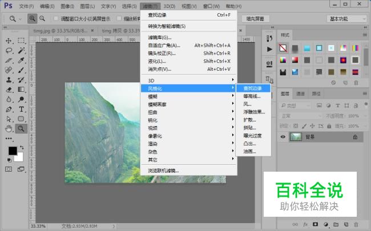This screenshot has width=371, height=231.
Task: Select the Hand tool
Action: tap(9, 129)
